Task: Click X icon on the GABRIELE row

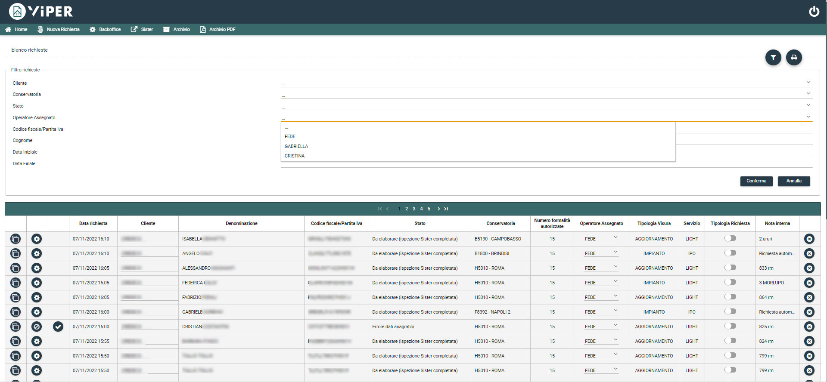Action: click(x=809, y=312)
